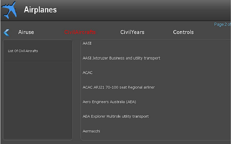The width and height of the screenshot is (231, 144).
Task: Click blank space right of the Controls tab
Action: [212, 32]
